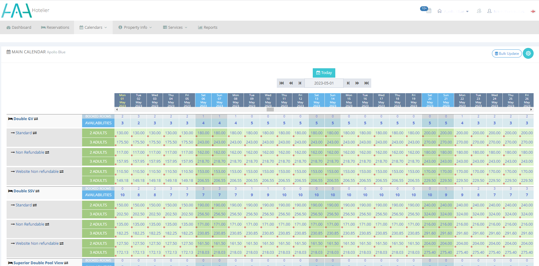Click Double GV Standard 200.00 on Sat 20 May
The width and height of the screenshot is (539, 266).
[x=430, y=133]
